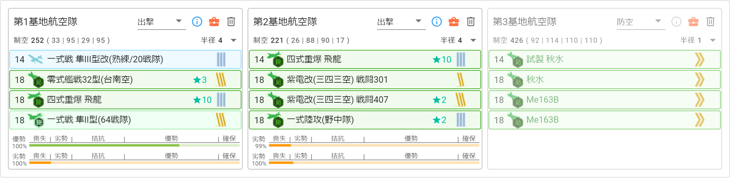The image size is (730, 178).
Task: Click slot count 14 beside 試製 秋水
Action: [x=499, y=60]
